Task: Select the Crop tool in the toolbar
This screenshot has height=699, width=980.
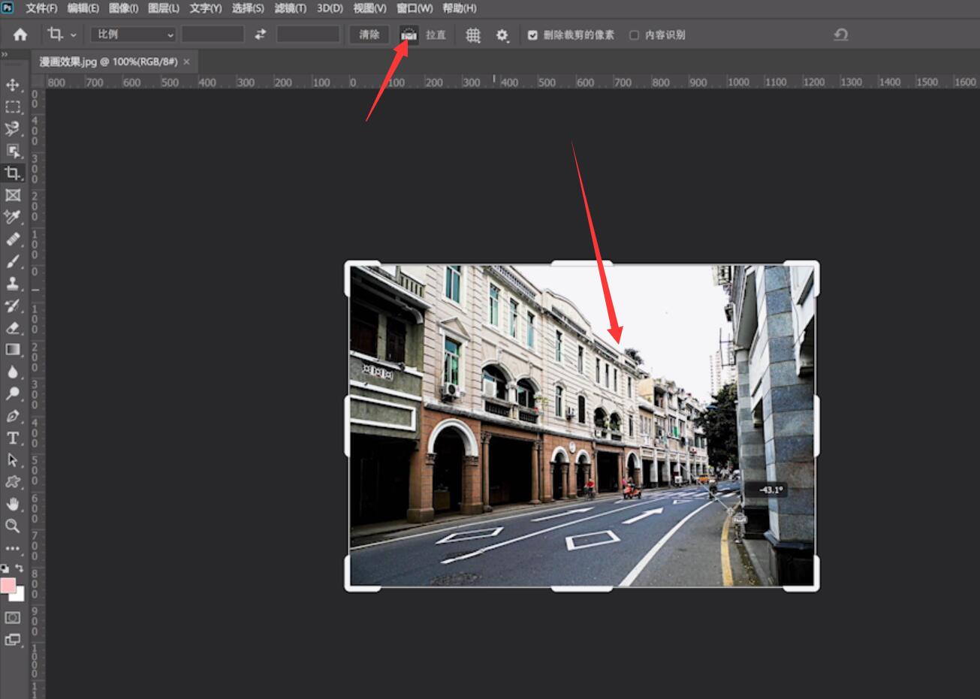Action: 13,173
